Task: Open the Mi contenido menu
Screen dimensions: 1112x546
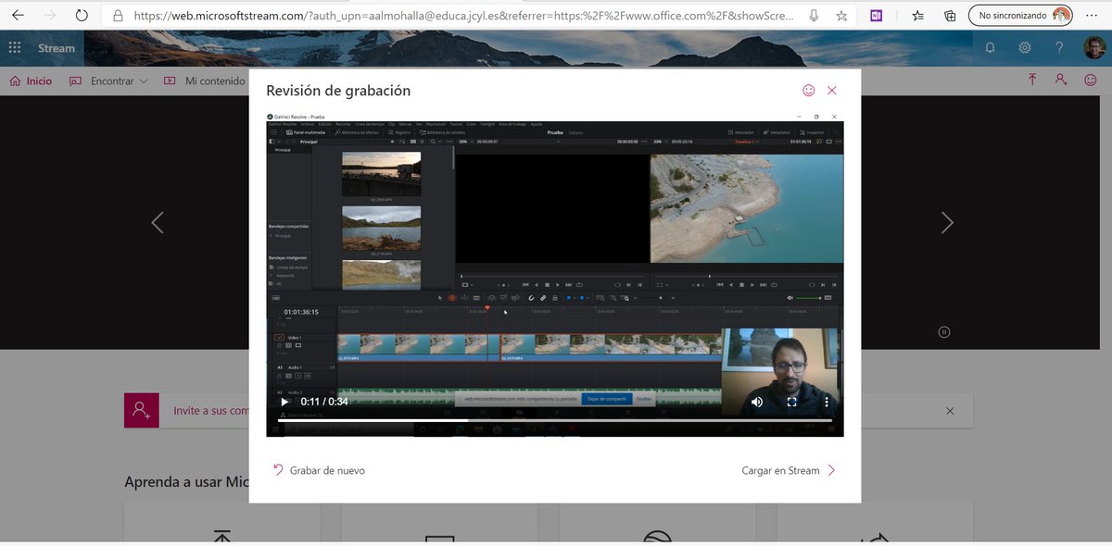Action: tap(205, 81)
